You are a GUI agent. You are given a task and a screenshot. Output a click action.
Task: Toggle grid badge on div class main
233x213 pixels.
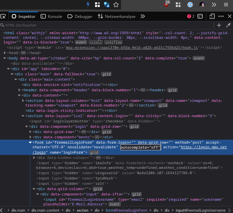pos(106,74)
